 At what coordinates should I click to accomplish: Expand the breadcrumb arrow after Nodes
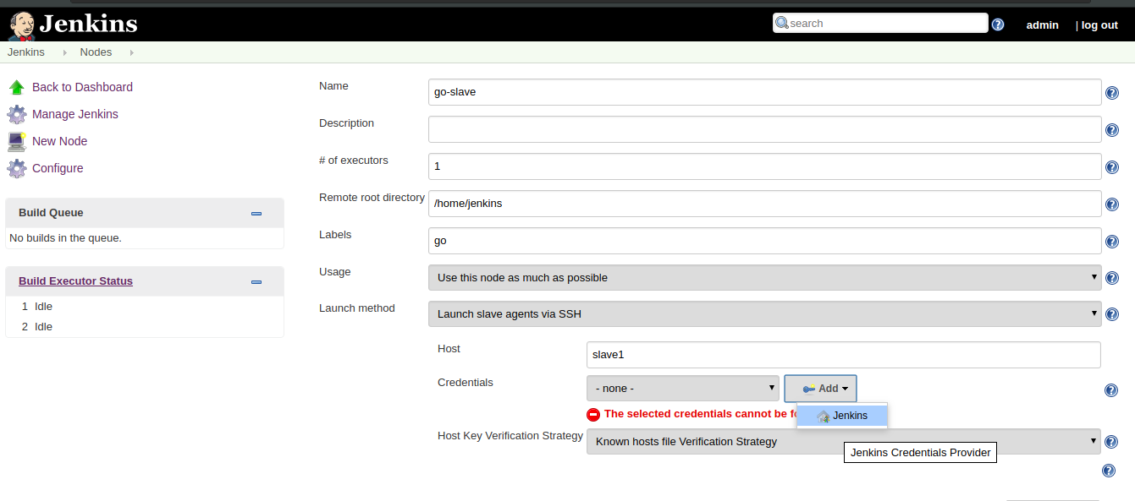132,52
